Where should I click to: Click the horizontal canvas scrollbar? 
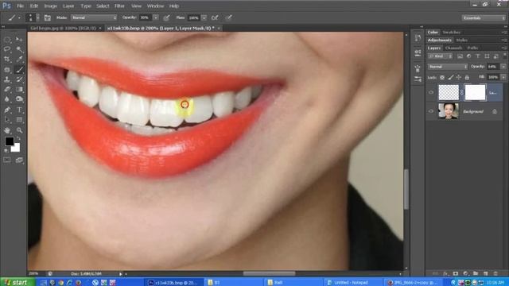point(269,273)
